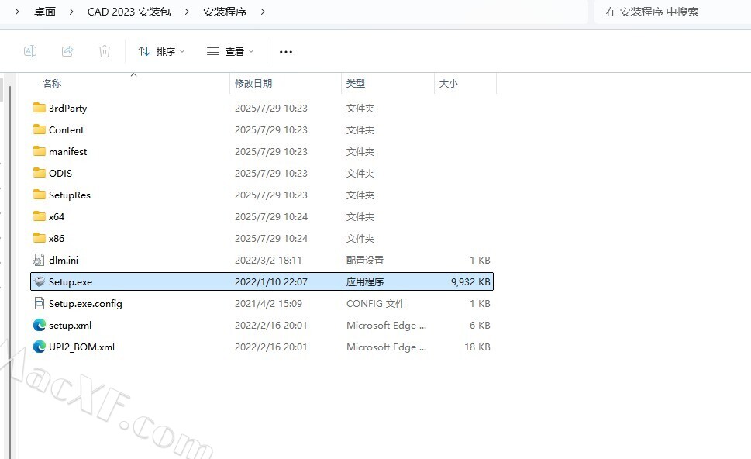Open the See more (...) menu
Viewport: 751px width, 459px height.
pos(286,52)
